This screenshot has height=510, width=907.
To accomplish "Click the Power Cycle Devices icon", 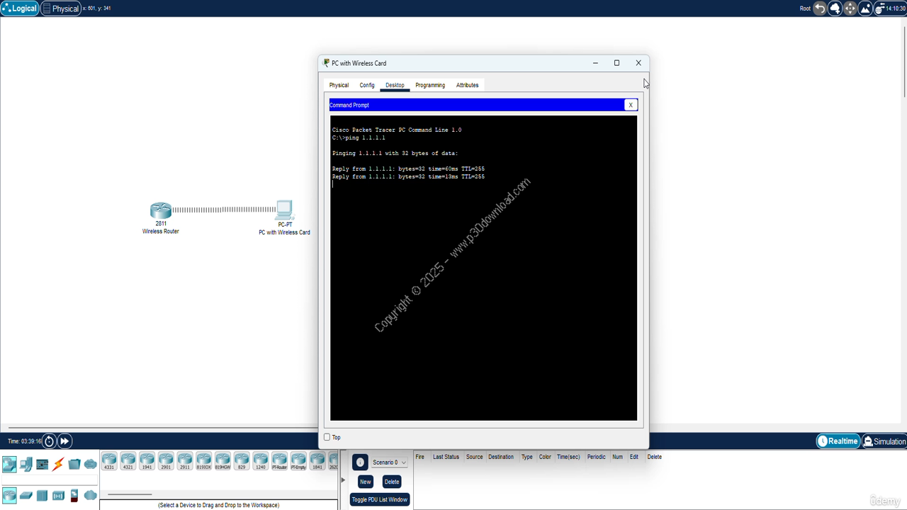I will point(49,441).
